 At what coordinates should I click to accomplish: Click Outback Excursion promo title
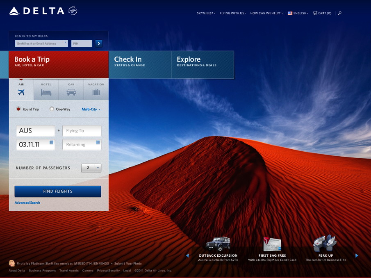coord(218,255)
